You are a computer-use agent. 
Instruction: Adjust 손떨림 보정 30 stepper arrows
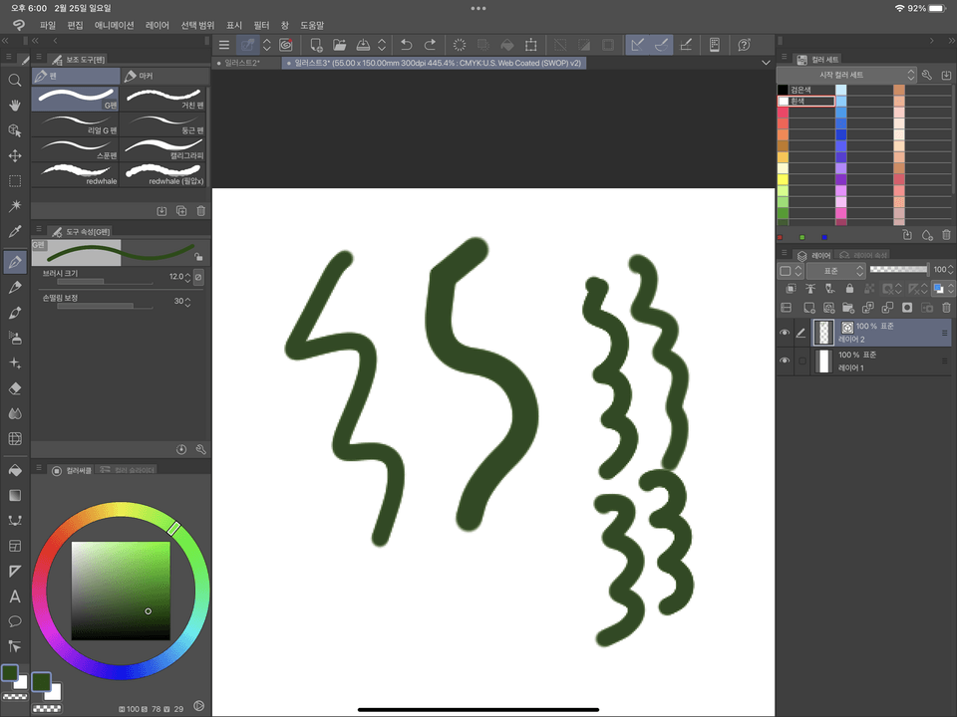click(x=187, y=301)
